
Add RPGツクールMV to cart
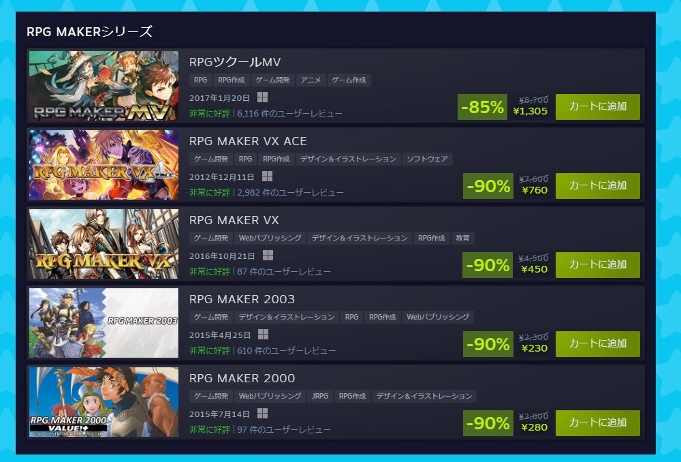coord(598,106)
